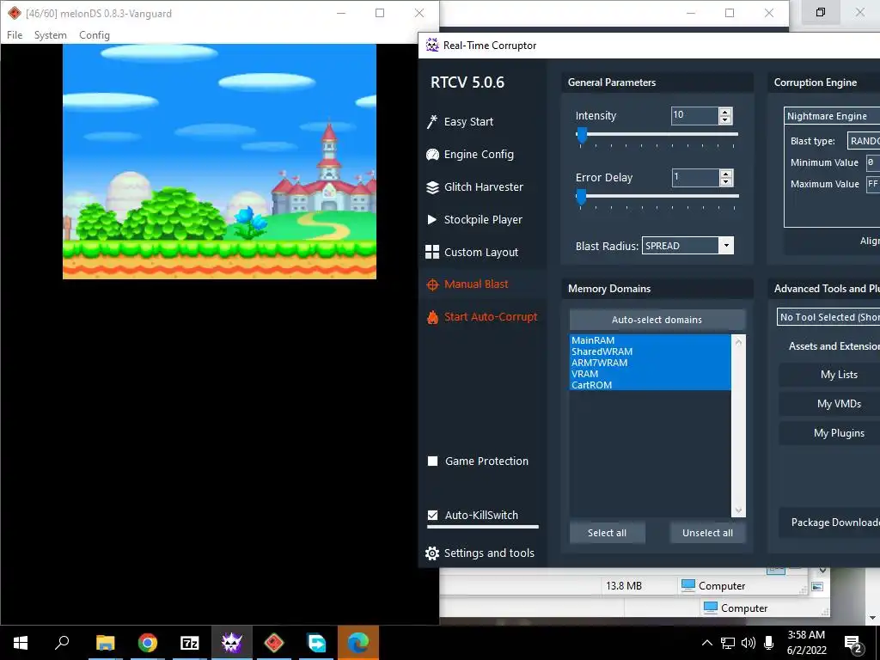880x660 pixels.
Task: Open the My Plugins button
Action: (x=829, y=433)
